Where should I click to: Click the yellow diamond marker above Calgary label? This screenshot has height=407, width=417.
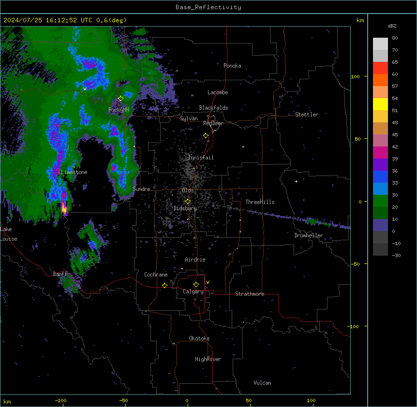(196, 285)
